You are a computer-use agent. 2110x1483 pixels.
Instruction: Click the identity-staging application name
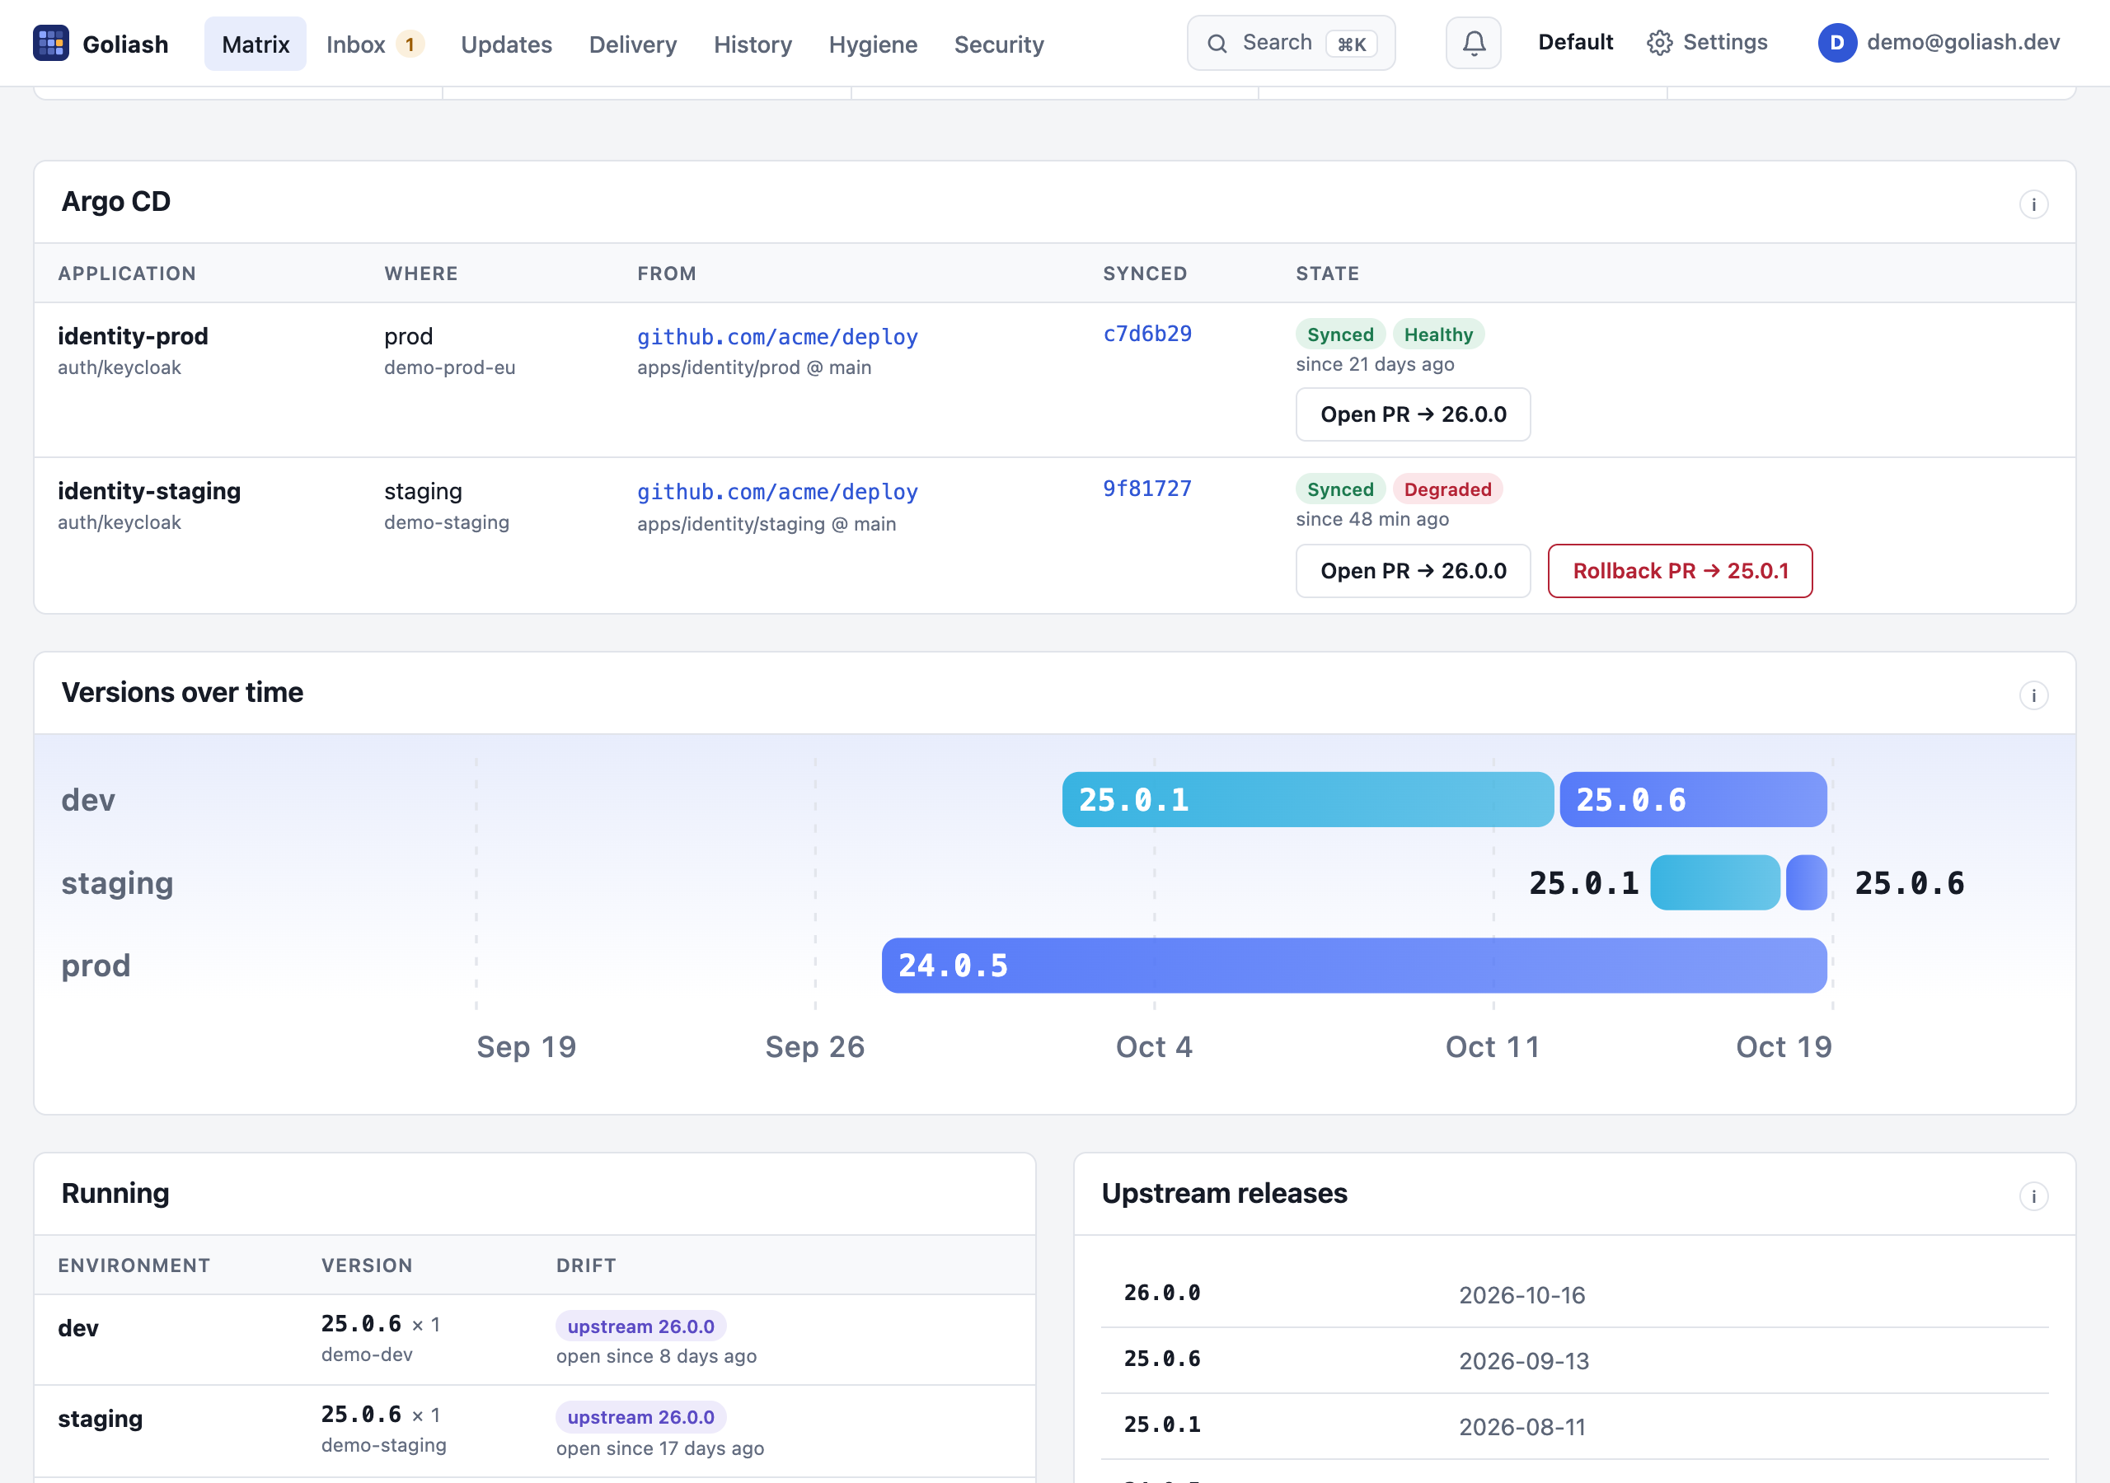point(149,492)
